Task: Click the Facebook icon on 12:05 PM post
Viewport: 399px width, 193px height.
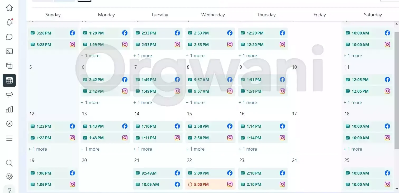Action: click(x=387, y=80)
